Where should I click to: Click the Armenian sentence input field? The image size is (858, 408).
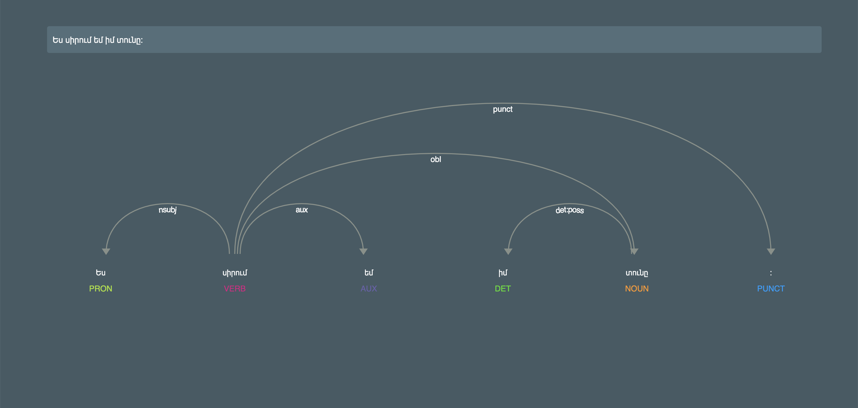click(x=434, y=40)
